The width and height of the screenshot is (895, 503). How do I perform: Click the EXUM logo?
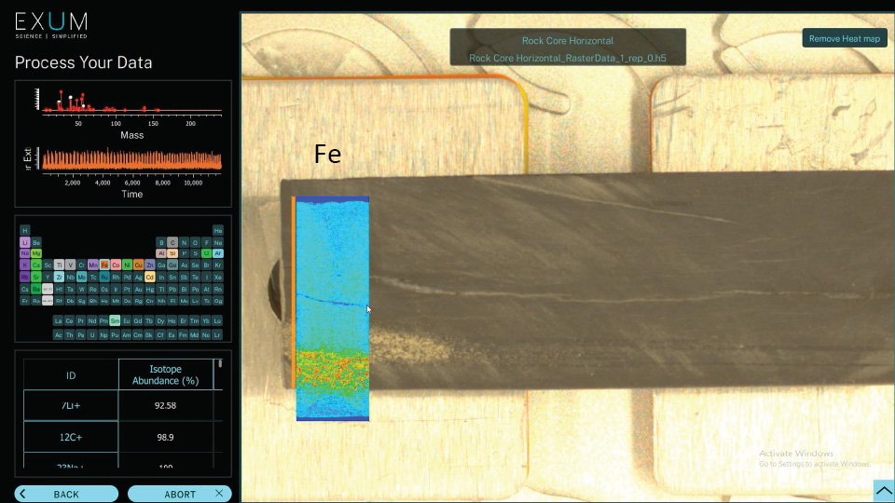[x=51, y=26]
